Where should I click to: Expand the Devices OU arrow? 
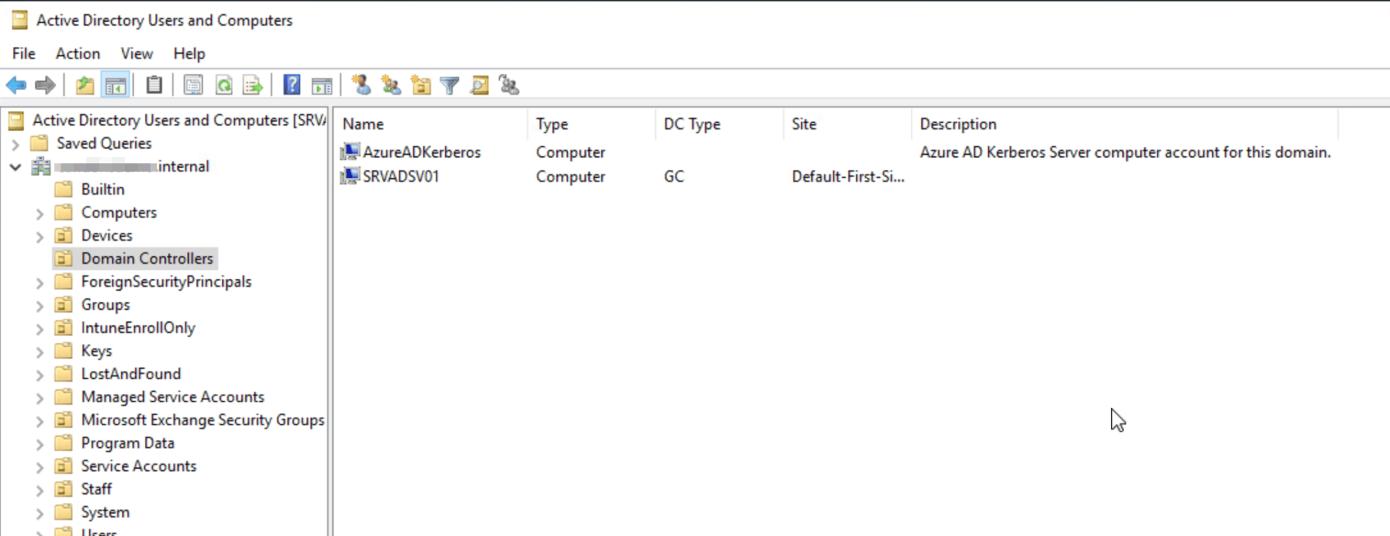pyautogui.click(x=39, y=236)
